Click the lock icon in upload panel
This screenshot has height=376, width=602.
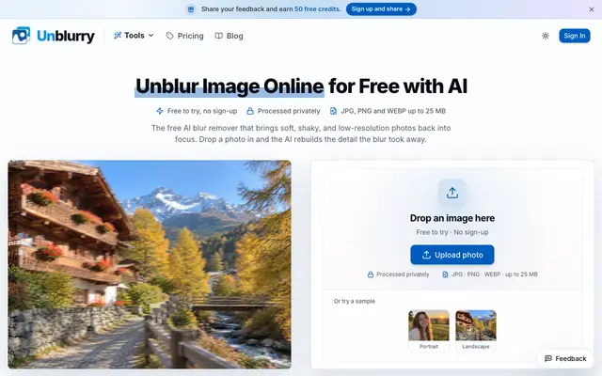tap(371, 274)
